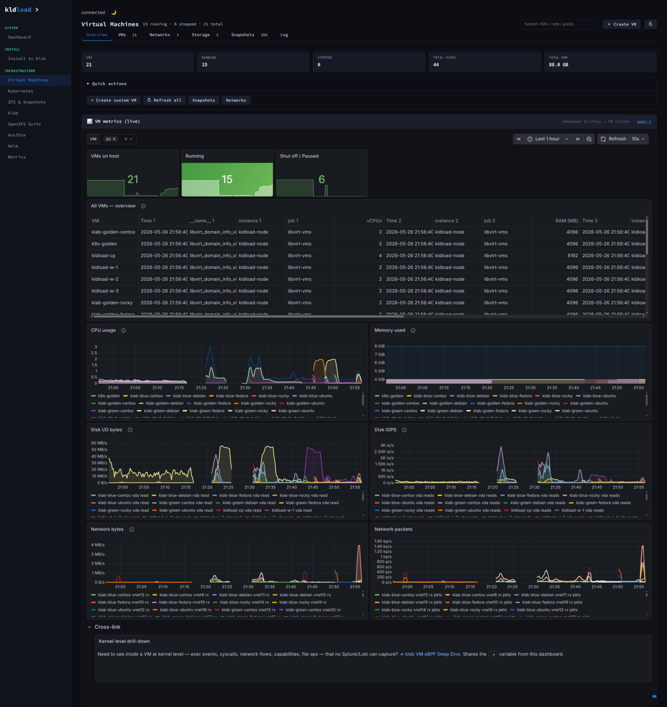667x707 pixels.
Task: Switch to the VMs tab
Action: pyautogui.click(x=127, y=35)
